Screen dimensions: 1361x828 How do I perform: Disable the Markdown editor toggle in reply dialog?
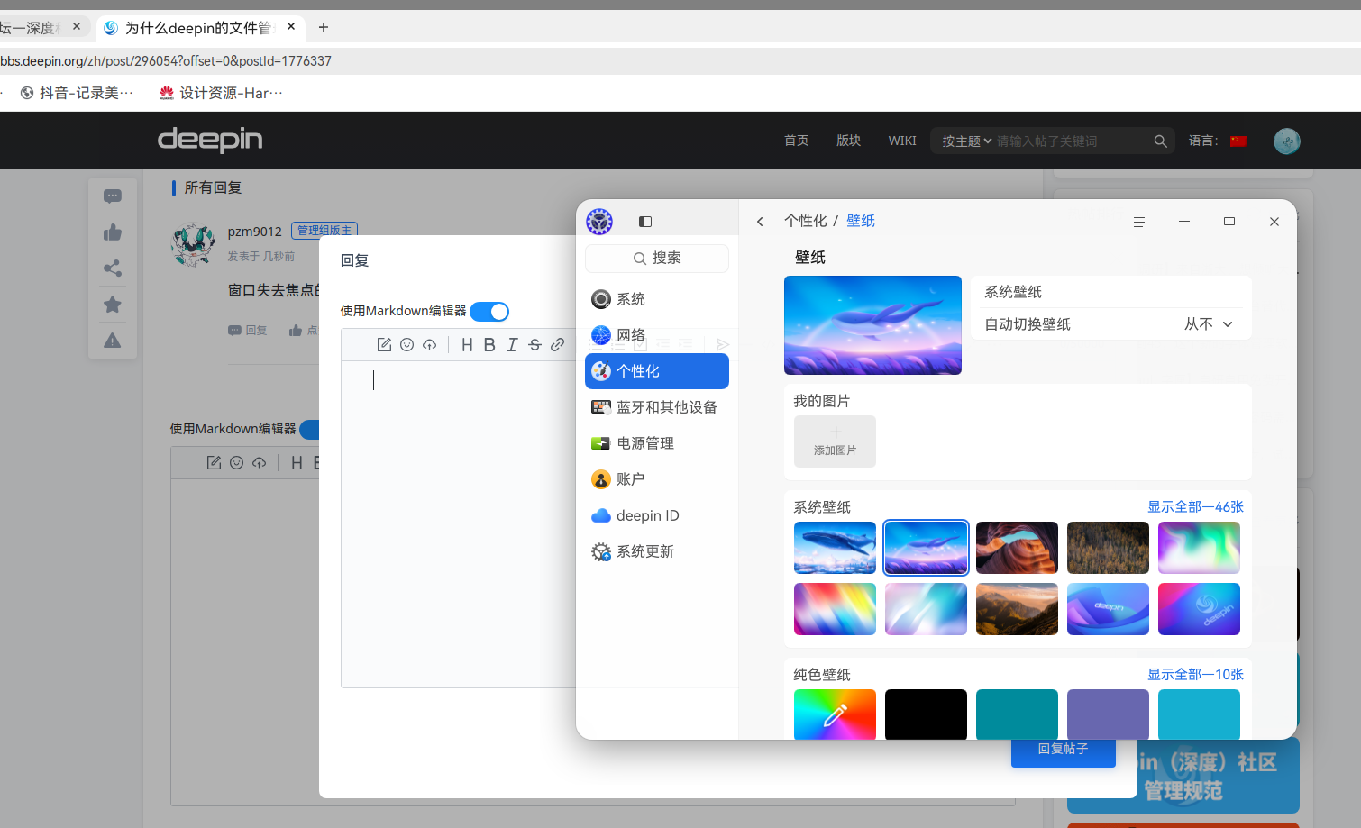pyautogui.click(x=489, y=311)
